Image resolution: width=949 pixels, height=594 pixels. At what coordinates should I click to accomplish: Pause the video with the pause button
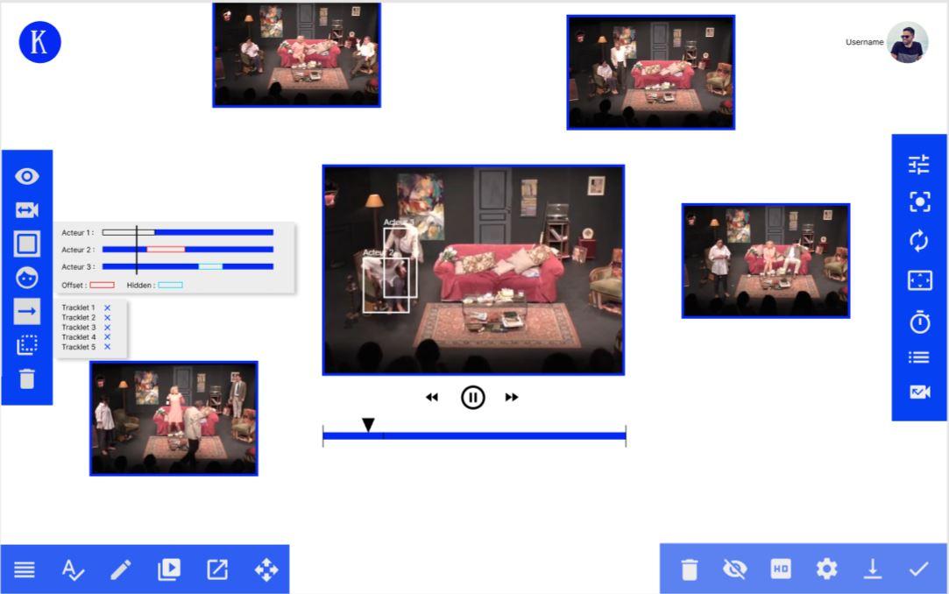473,398
